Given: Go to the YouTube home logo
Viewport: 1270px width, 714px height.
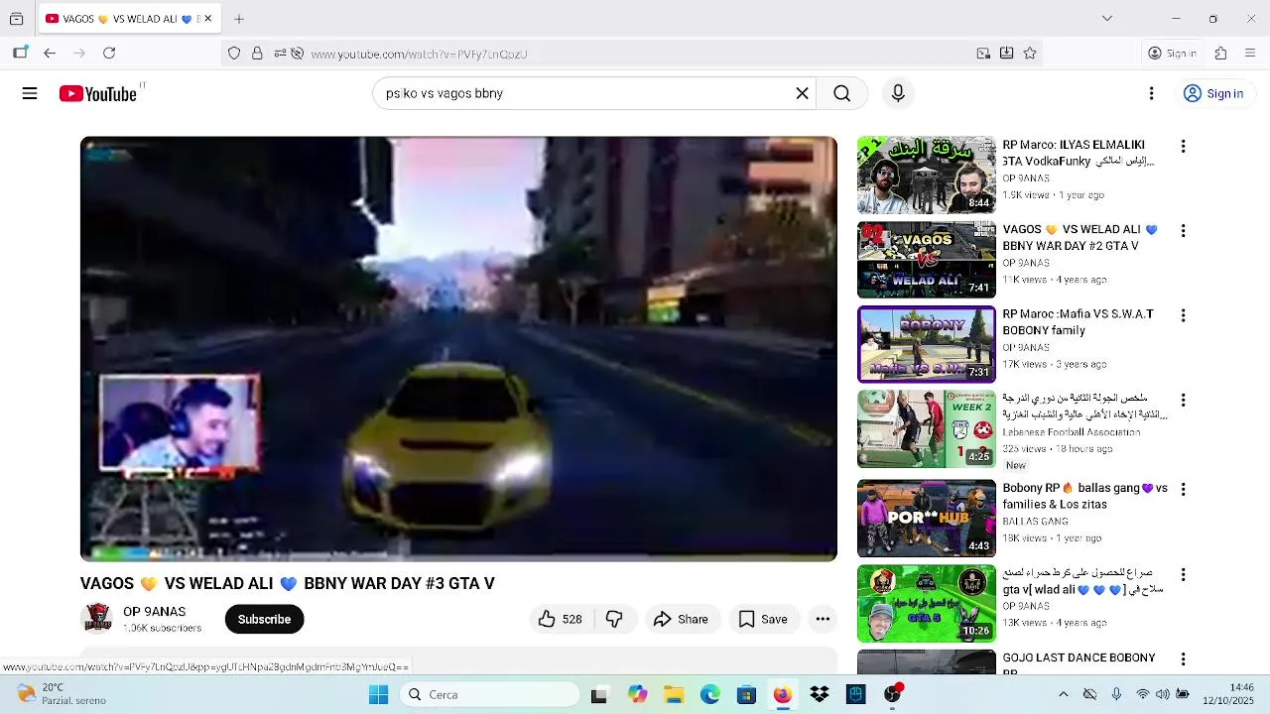Looking at the screenshot, I should [x=97, y=93].
